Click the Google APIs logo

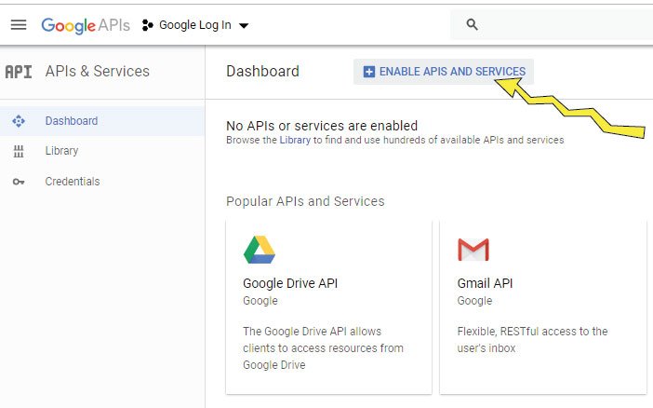point(86,25)
